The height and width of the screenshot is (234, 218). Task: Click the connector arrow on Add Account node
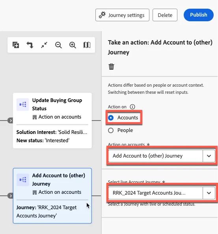pos(10,196)
